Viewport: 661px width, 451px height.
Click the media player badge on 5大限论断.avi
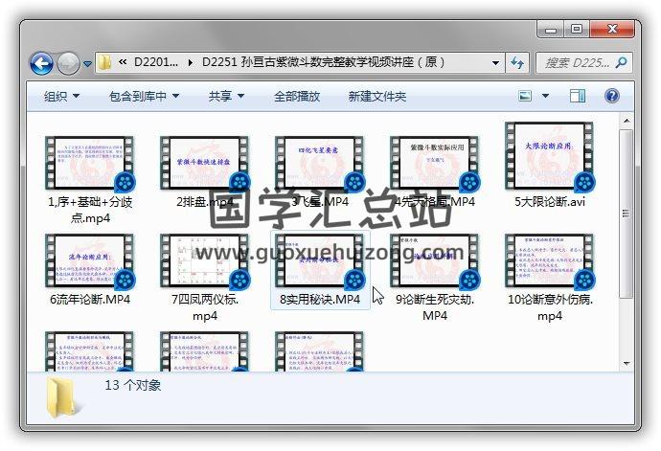pos(584,182)
